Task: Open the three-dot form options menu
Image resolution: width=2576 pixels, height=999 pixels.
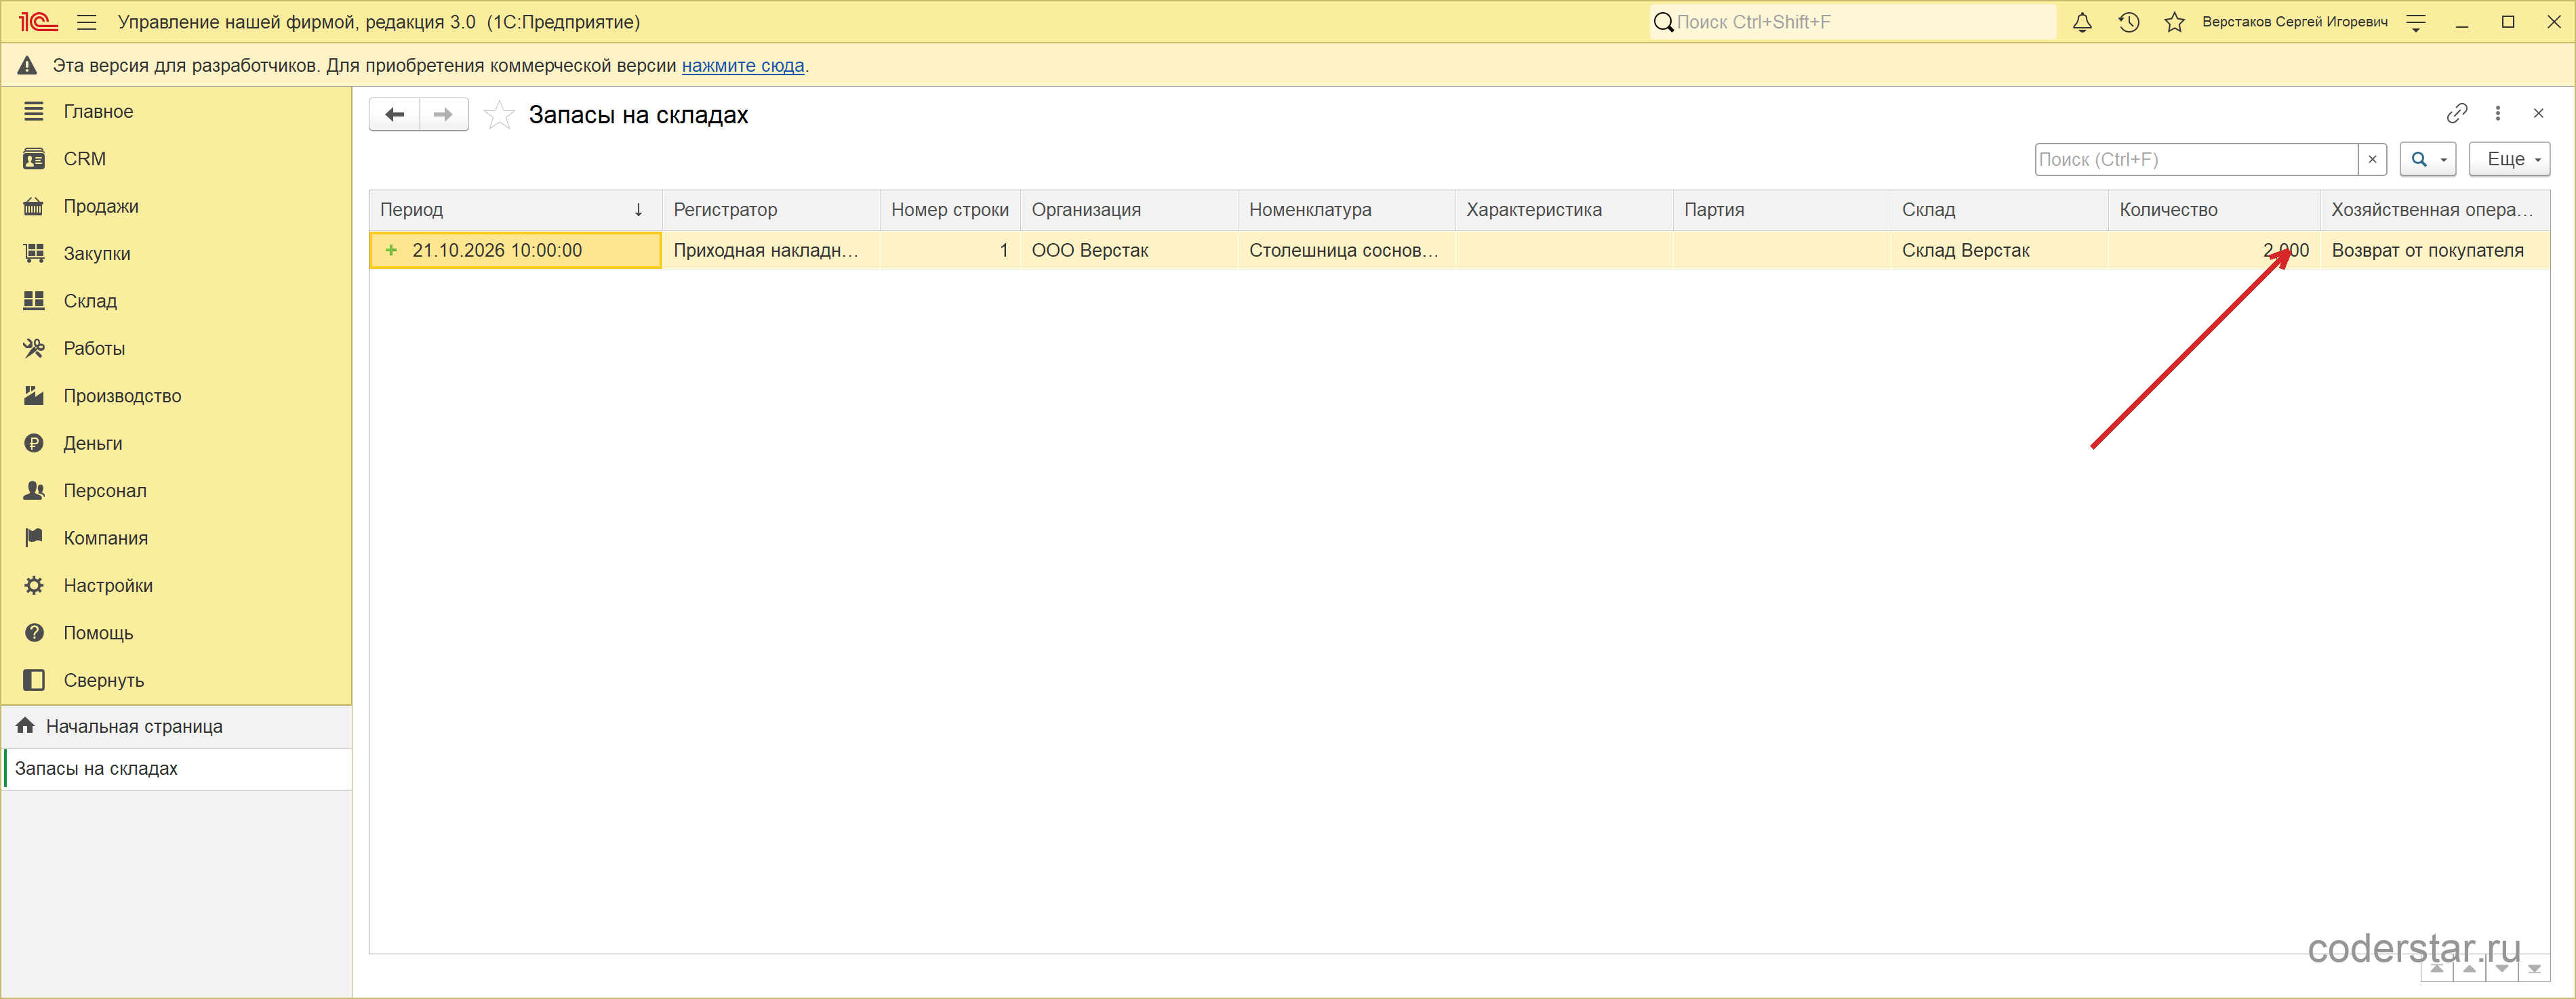Action: [x=2498, y=113]
